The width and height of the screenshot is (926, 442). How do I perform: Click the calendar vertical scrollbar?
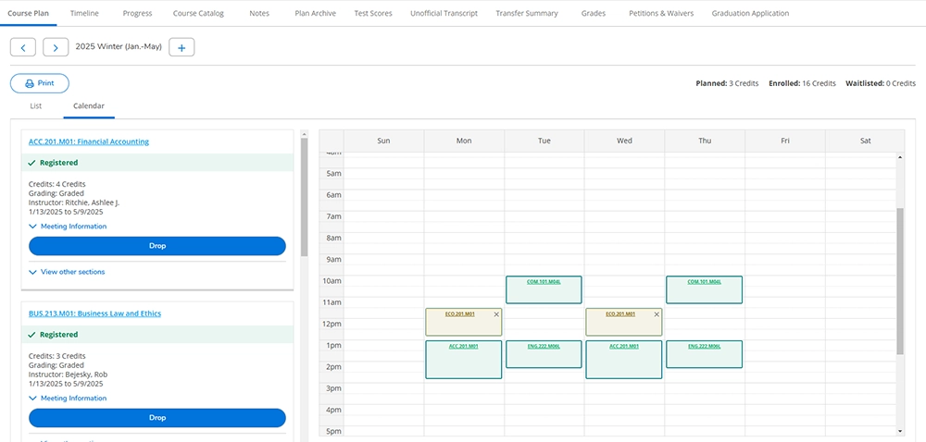[900, 281]
